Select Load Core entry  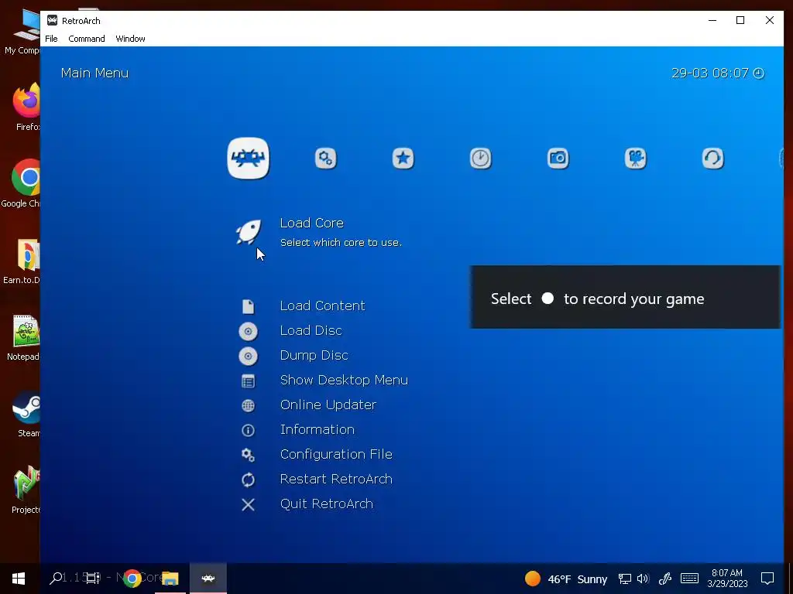coord(311,223)
